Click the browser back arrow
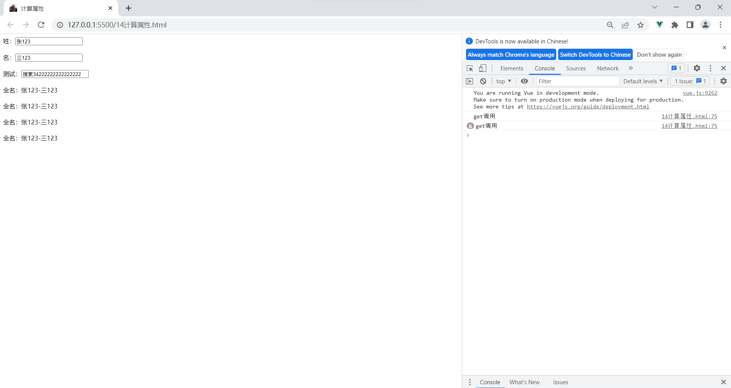This screenshot has width=731, height=388. coord(10,25)
